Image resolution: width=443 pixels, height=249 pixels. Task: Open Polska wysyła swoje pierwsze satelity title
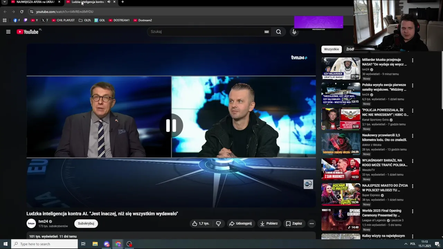tap(384, 87)
